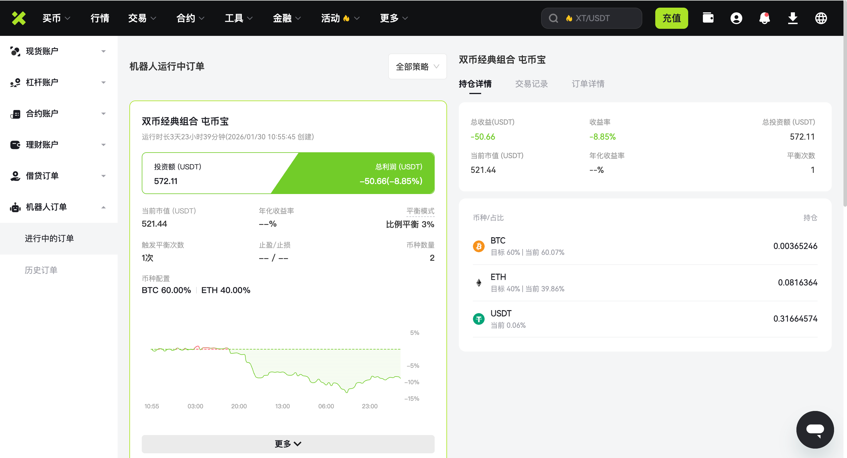
Task: Open the wallet icon in header
Action: coord(708,18)
